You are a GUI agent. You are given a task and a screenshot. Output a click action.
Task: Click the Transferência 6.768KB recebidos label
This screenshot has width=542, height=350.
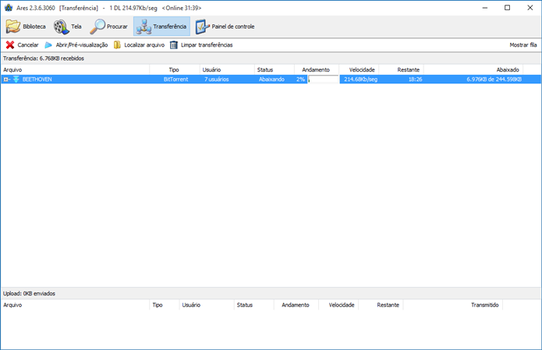pos(44,58)
